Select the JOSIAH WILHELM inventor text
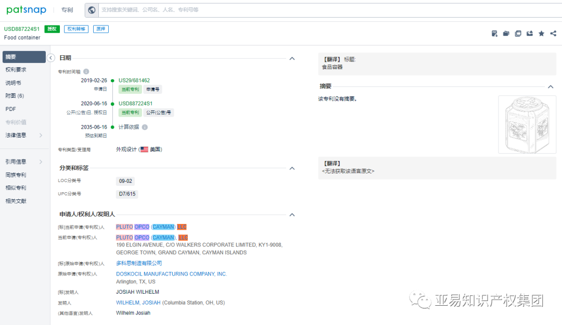 (x=137, y=292)
